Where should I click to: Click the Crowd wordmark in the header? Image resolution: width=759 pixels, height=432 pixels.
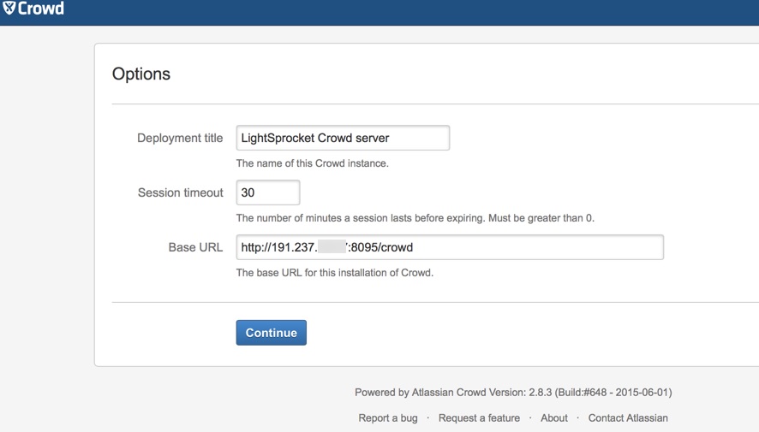tap(41, 9)
